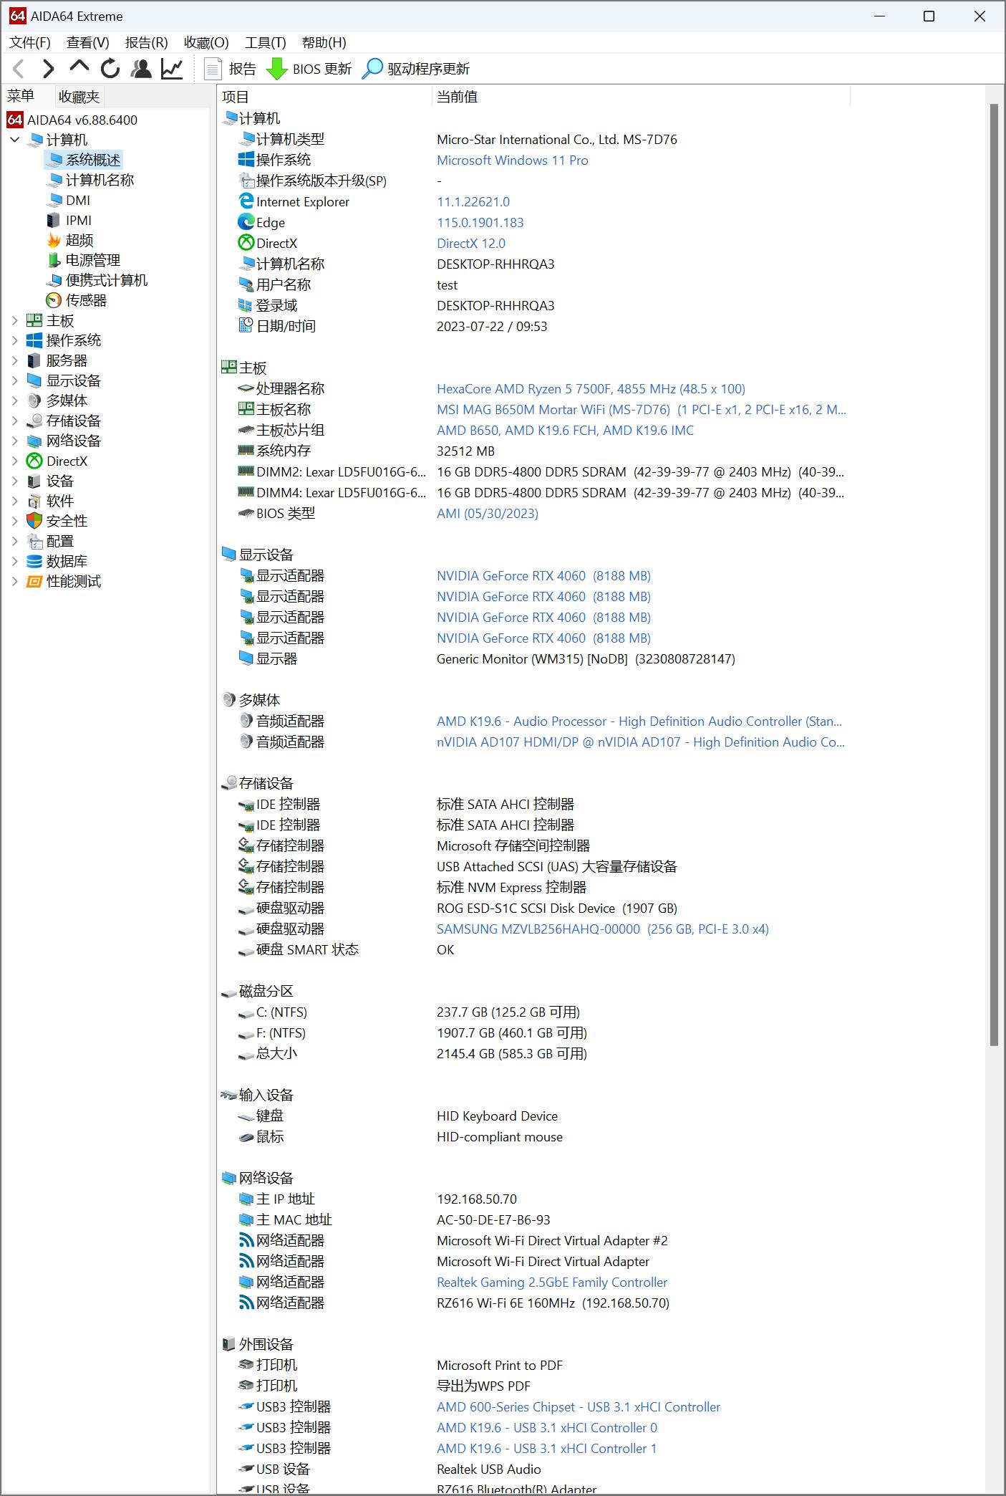Open the MSI MAG B650M Mortar WiFi link
The image size is (1006, 1496).
641,410
